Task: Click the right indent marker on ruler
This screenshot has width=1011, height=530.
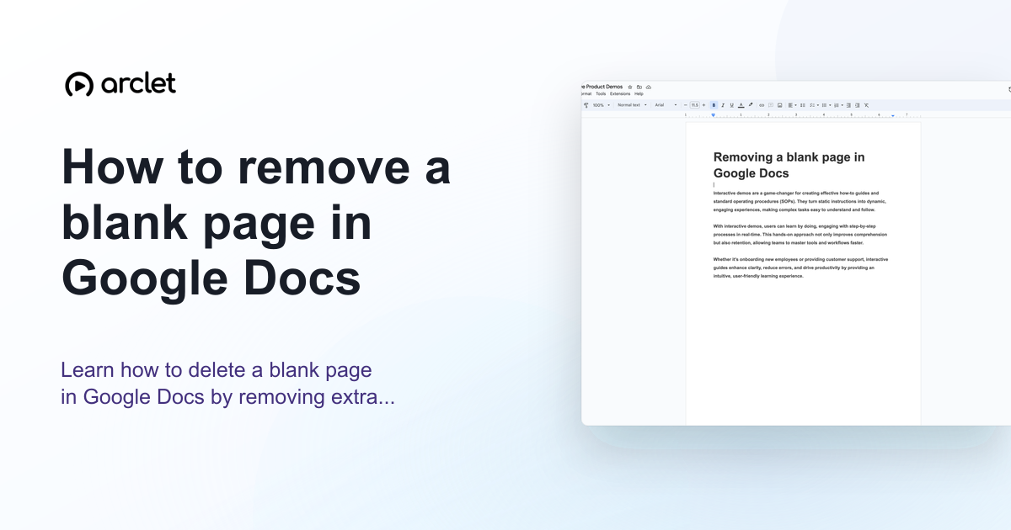Action: (892, 115)
